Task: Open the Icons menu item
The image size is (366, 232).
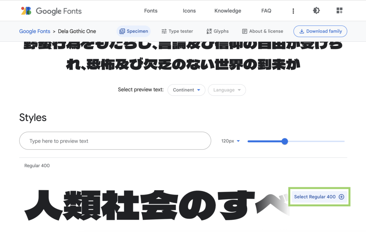Action: point(189,11)
